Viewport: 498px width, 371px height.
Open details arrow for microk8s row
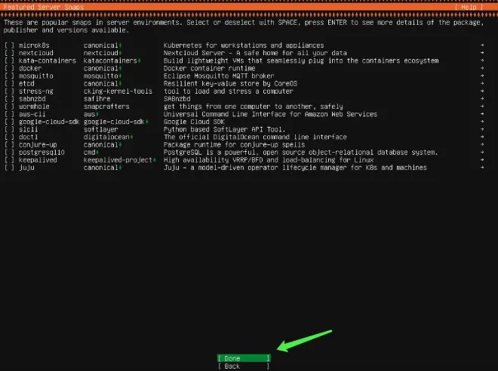click(x=482, y=45)
